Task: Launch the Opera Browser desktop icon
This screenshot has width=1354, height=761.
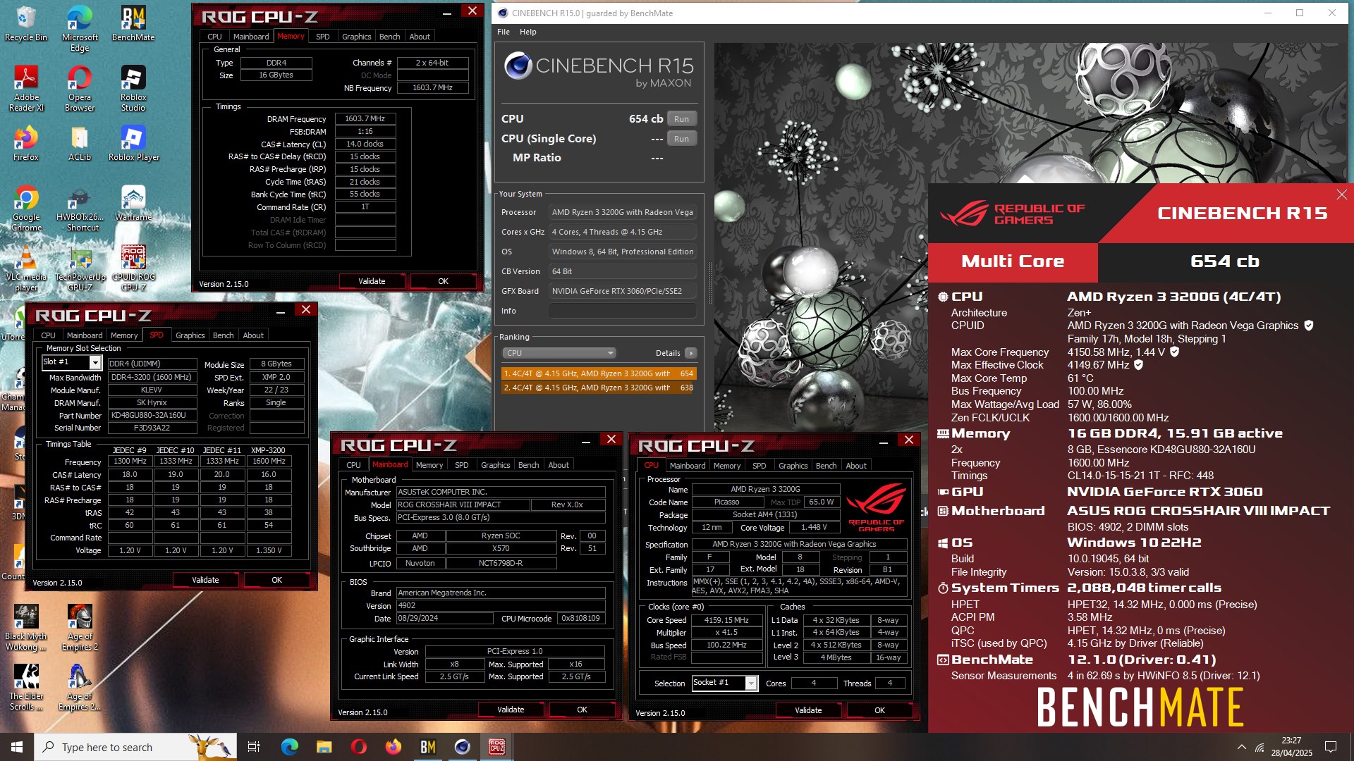Action: [80, 89]
